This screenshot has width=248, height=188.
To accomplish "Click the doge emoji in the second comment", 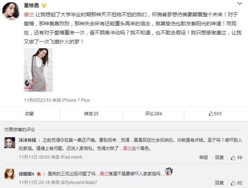I will [169, 172].
